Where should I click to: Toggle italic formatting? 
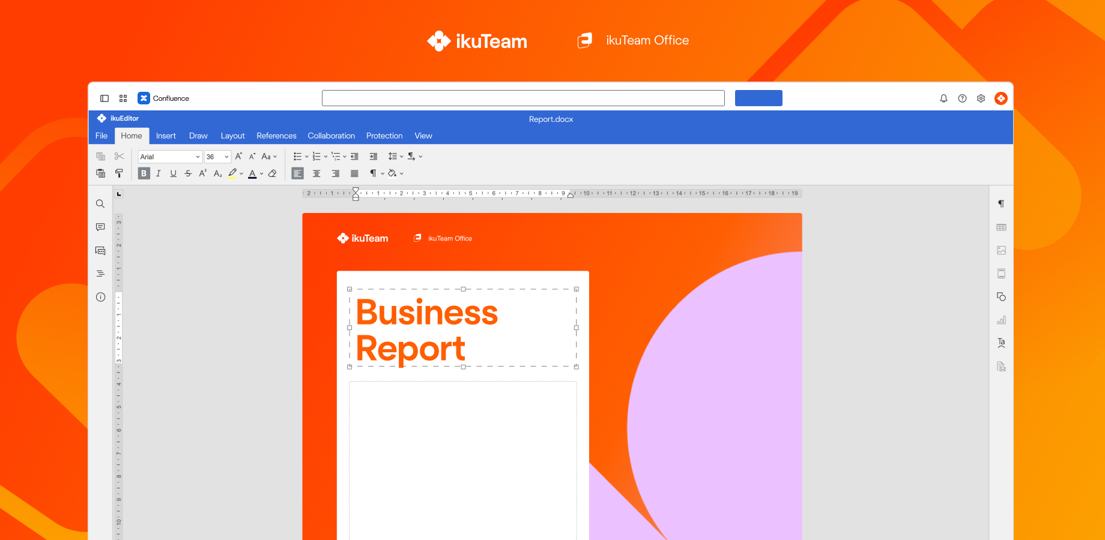pyautogui.click(x=158, y=173)
